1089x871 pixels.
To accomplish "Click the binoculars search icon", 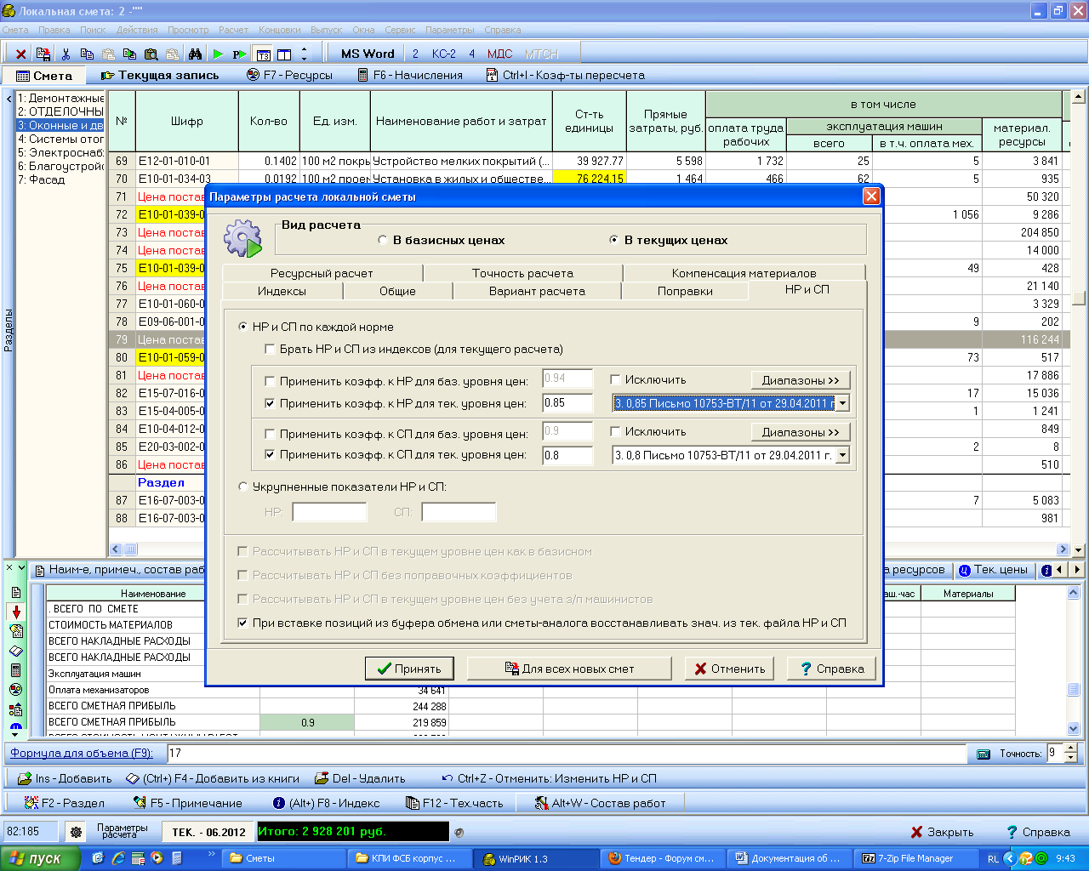I will pos(195,54).
